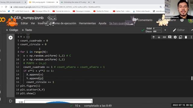This screenshot has width=193, height=108.
Task: Open the Online Latex Equation bookmark
Action: (142, 11)
